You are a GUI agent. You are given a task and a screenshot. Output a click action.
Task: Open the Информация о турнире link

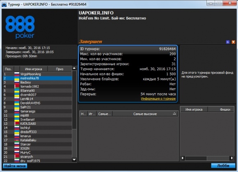pos(158,99)
